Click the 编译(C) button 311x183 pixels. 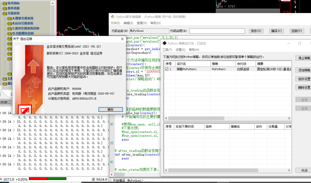(276, 31)
